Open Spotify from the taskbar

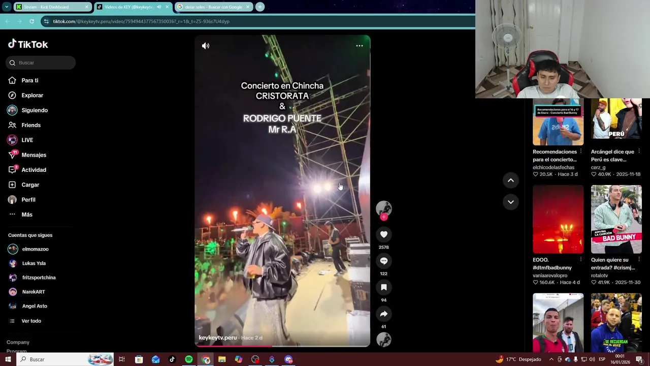click(189, 359)
